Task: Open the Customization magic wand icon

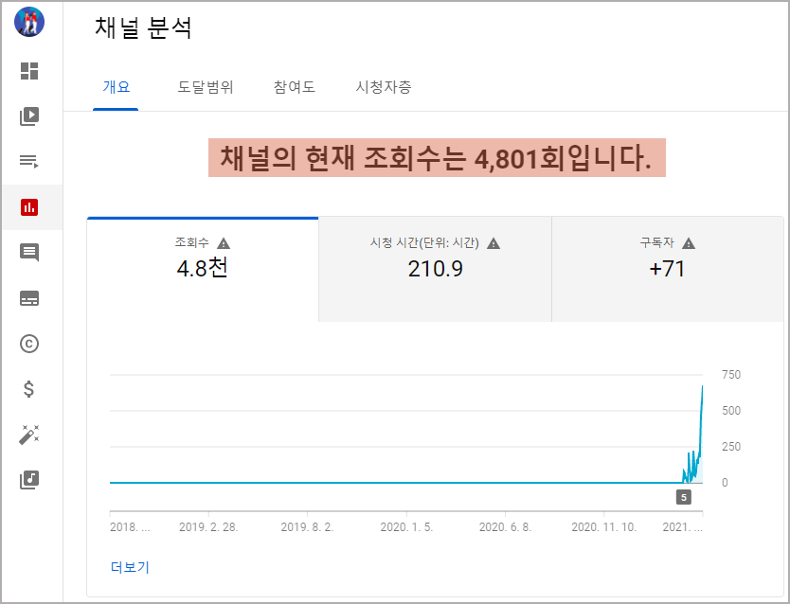Action: tap(29, 435)
